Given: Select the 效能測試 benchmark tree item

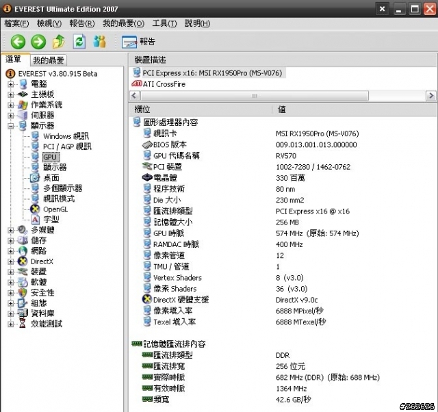Looking at the screenshot, I should click(x=46, y=324).
